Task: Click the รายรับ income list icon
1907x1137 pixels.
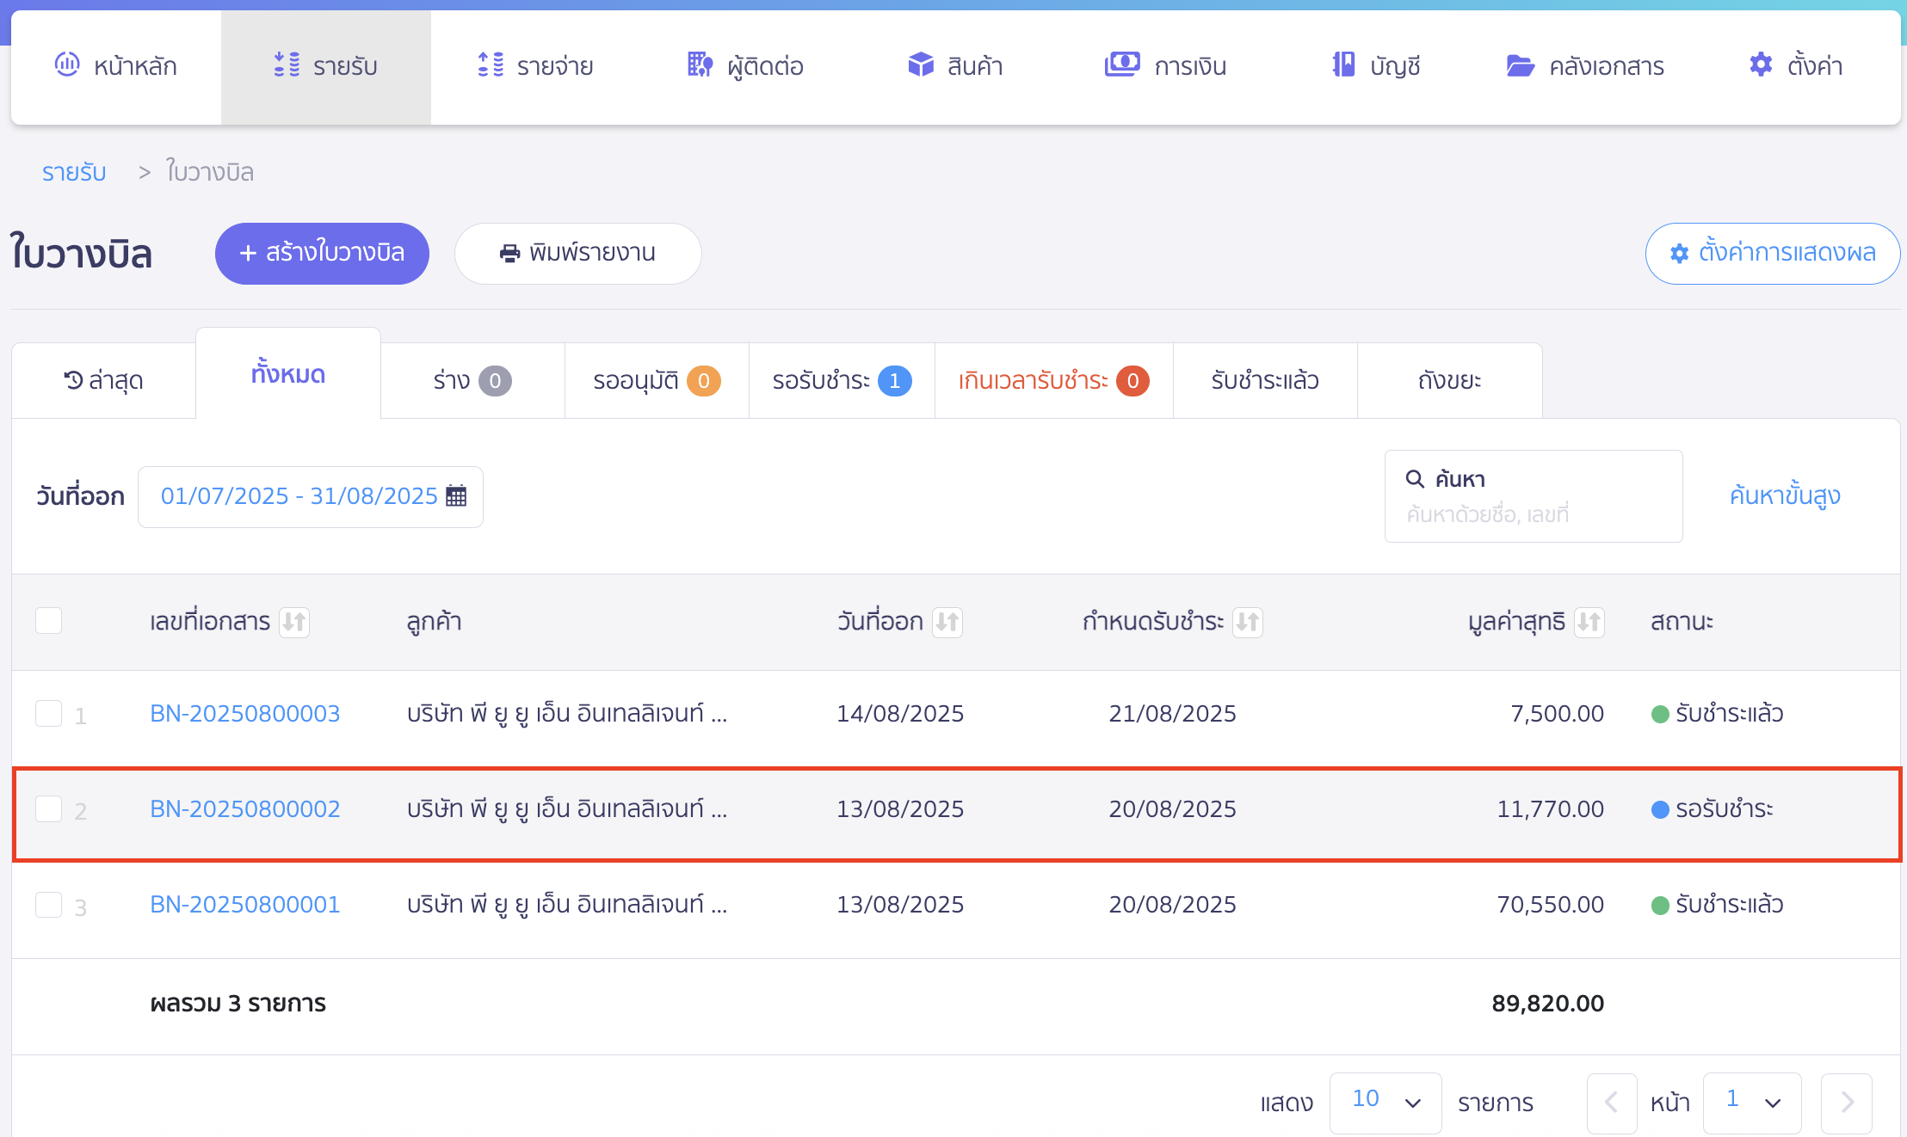Action: pyautogui.click(x=287, y=65)
